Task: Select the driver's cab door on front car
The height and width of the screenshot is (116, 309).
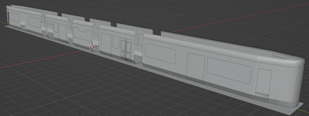Action: (x=264, y=84)
